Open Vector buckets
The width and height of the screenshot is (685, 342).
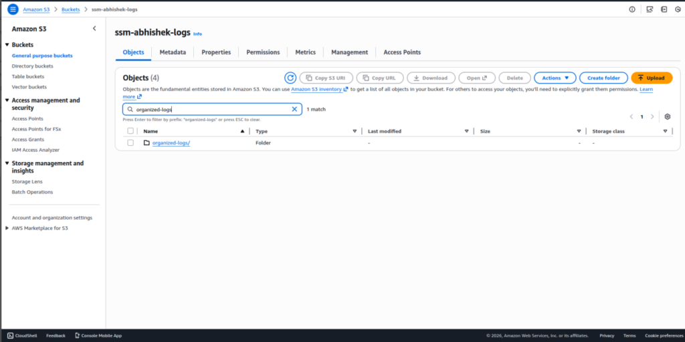(29, 87)
